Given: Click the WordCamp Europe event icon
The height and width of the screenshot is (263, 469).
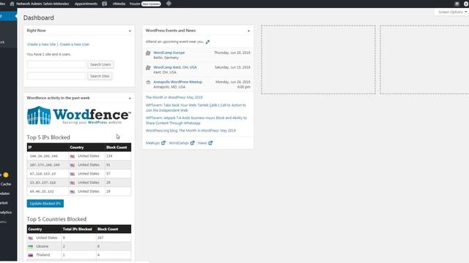Looking at the screenshot, I should point(148,53).
